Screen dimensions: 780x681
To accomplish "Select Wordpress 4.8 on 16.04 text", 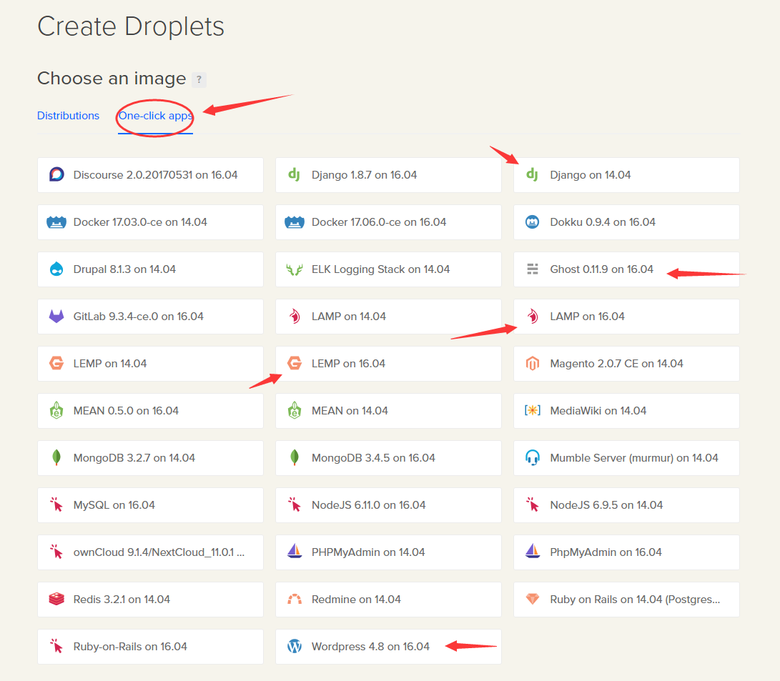I will tap(370, 647).
